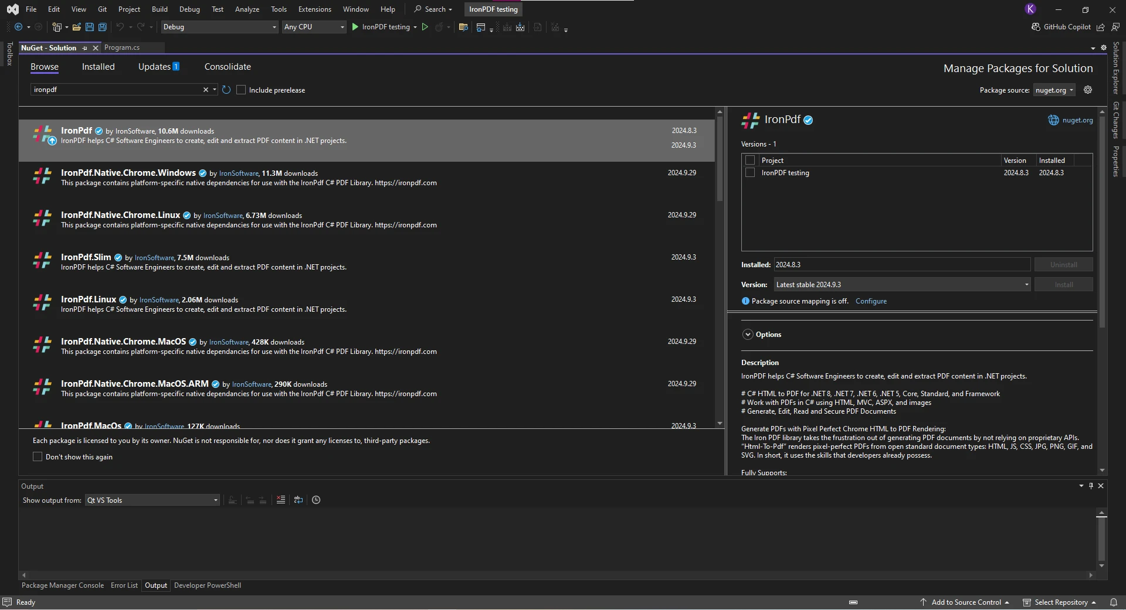Toggle word wrap in Output pane
Image resolution: width=1126 pixels, height=610 pixels.
pos(299,500)
